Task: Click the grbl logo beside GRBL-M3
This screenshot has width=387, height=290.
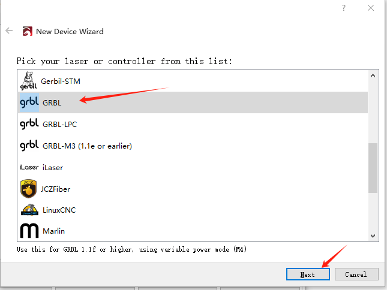Action: [29, 146]
